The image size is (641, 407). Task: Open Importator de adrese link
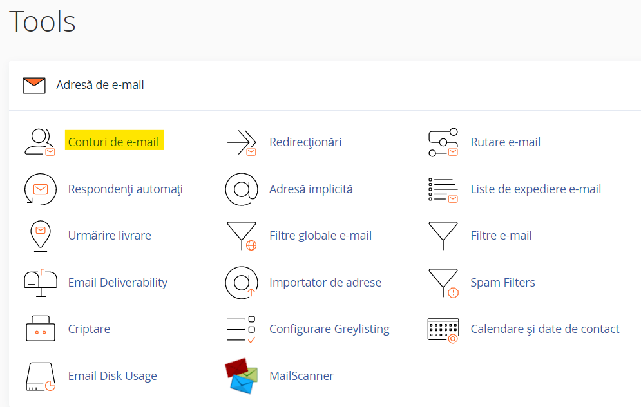pyautogui.click(x=325, y=282)
